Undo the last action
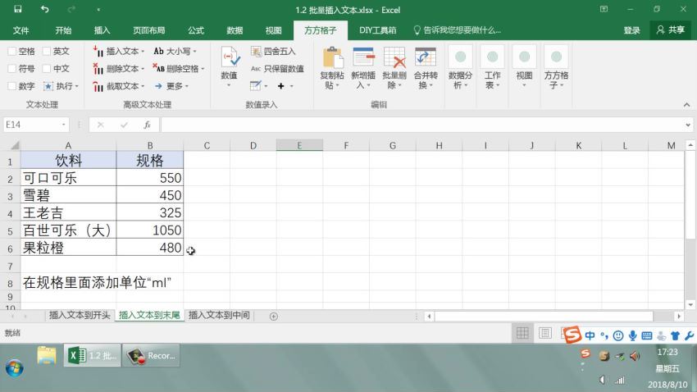Screen dimensions: 697x392 (44, 9)
